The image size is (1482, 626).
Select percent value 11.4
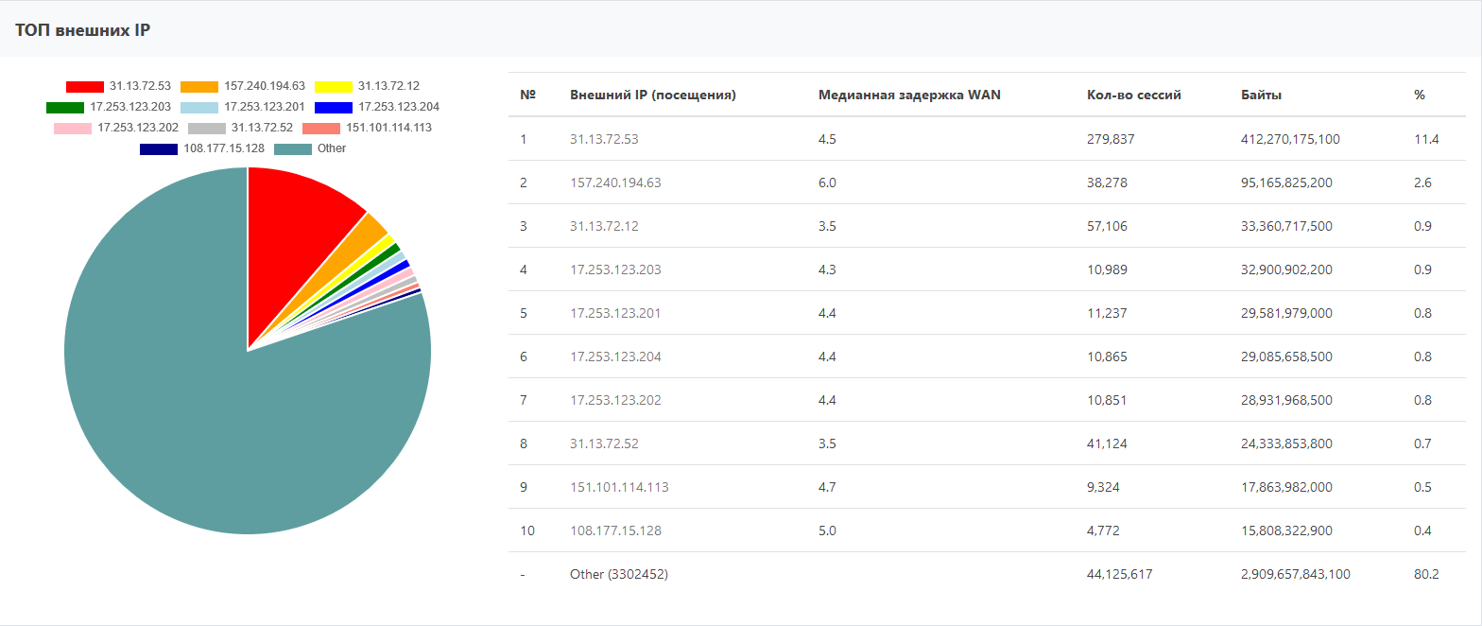(x=1426, y=139)
